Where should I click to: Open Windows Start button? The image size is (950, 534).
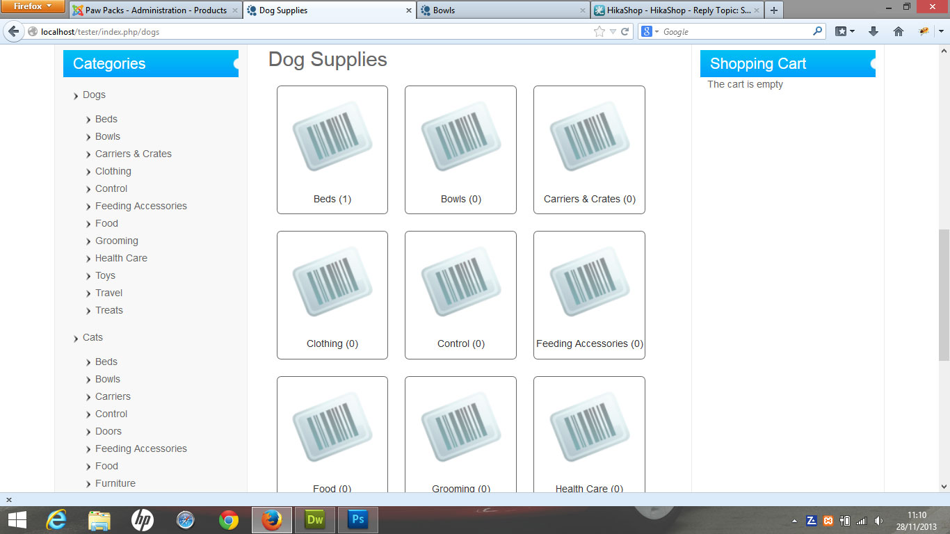tap(17, 520)
